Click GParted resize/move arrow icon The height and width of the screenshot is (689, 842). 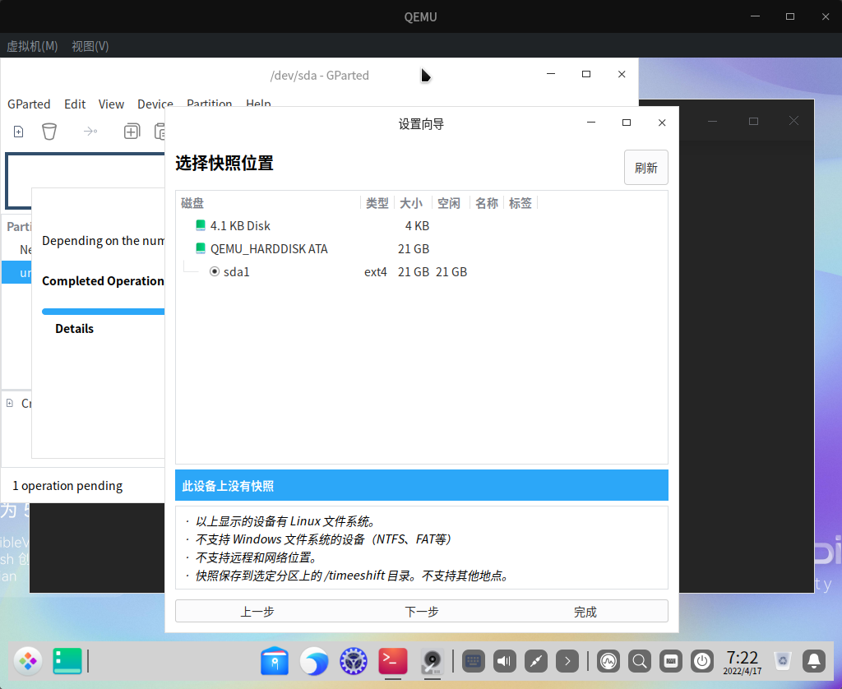(x=90, y=131)
